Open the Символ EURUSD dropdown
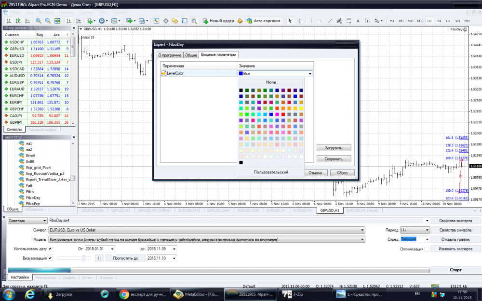482x301 pixels. 362,230
